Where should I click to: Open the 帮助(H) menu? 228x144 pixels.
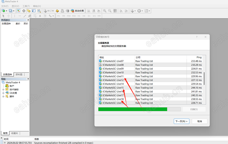click(37, 6)
